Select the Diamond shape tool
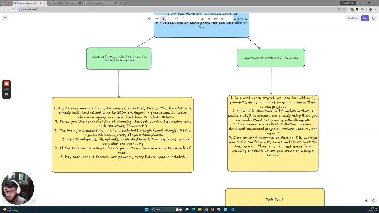Screen dimensions: 379x213 pyautogui.click(x=176, y=19)
